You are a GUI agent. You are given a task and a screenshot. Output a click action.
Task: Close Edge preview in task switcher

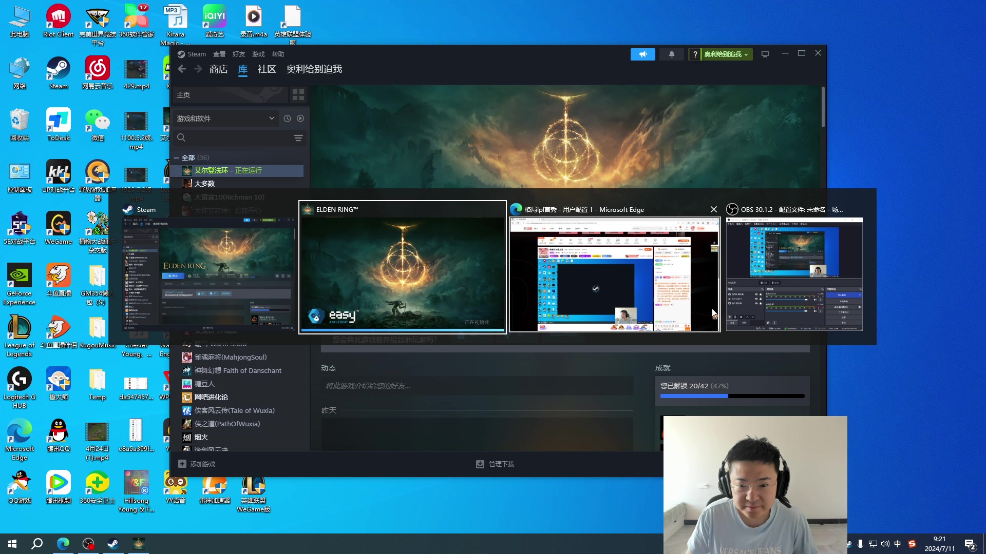[714, 209]
